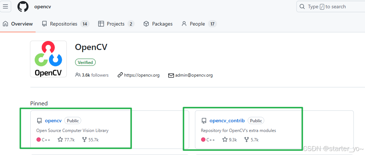Click the repo icon beside opencv_contrib
This screenshot has height=155, width=365.
point(204,121)
